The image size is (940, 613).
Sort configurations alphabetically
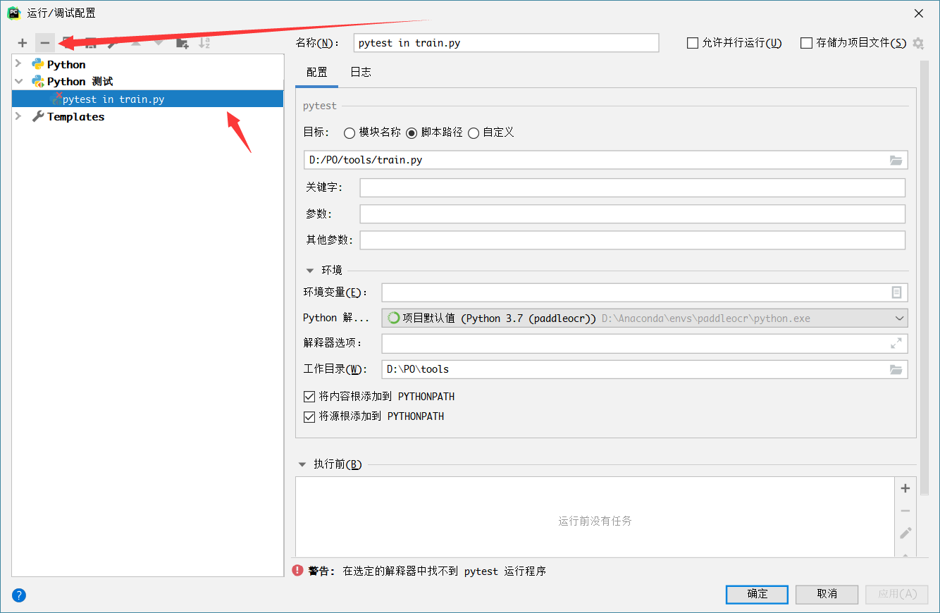pos(204,43)
